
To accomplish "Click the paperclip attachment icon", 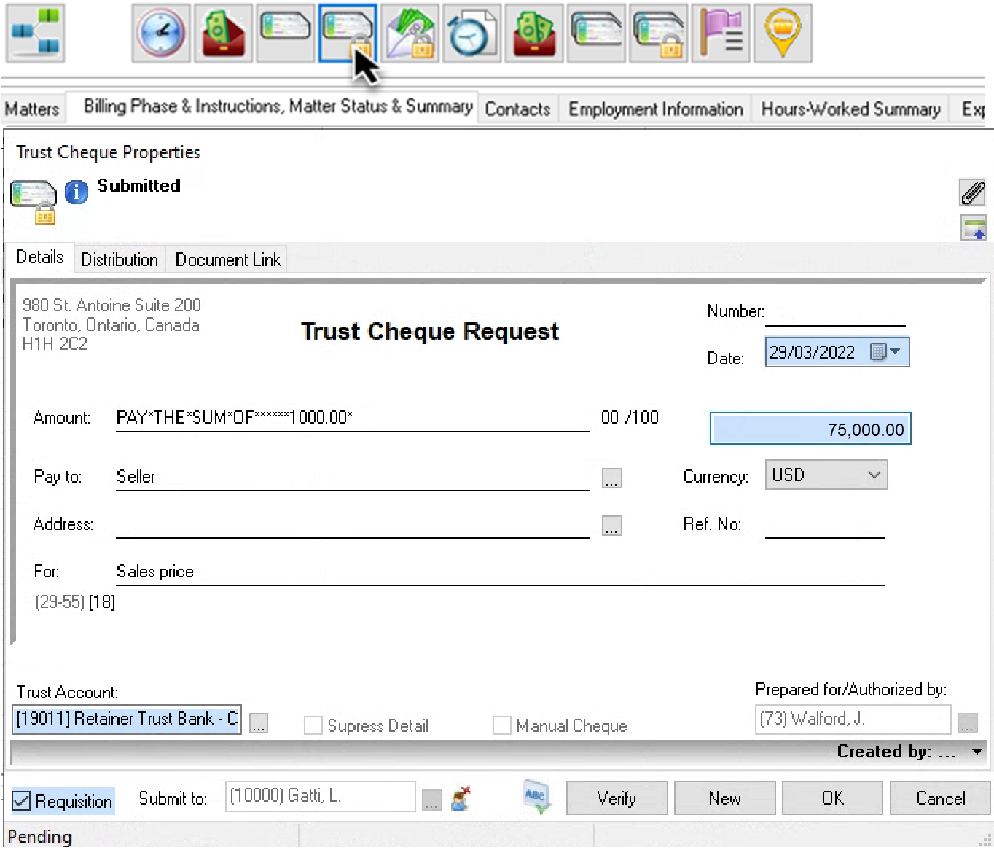I will coord(973,192).
